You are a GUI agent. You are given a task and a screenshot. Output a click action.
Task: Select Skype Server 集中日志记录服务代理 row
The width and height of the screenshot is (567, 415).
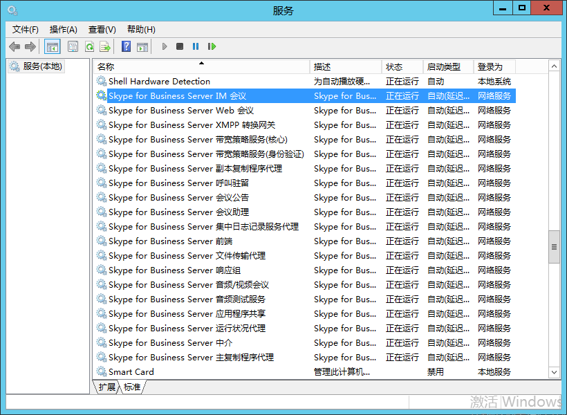click(305, 226)
